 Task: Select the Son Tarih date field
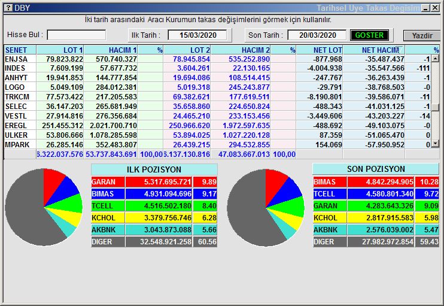pyautogui.click(x=317, y=35)
